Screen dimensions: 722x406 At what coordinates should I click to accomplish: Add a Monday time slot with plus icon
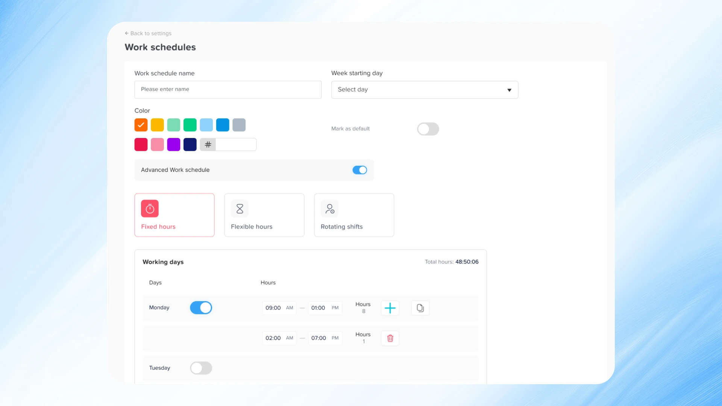(390, 308)
